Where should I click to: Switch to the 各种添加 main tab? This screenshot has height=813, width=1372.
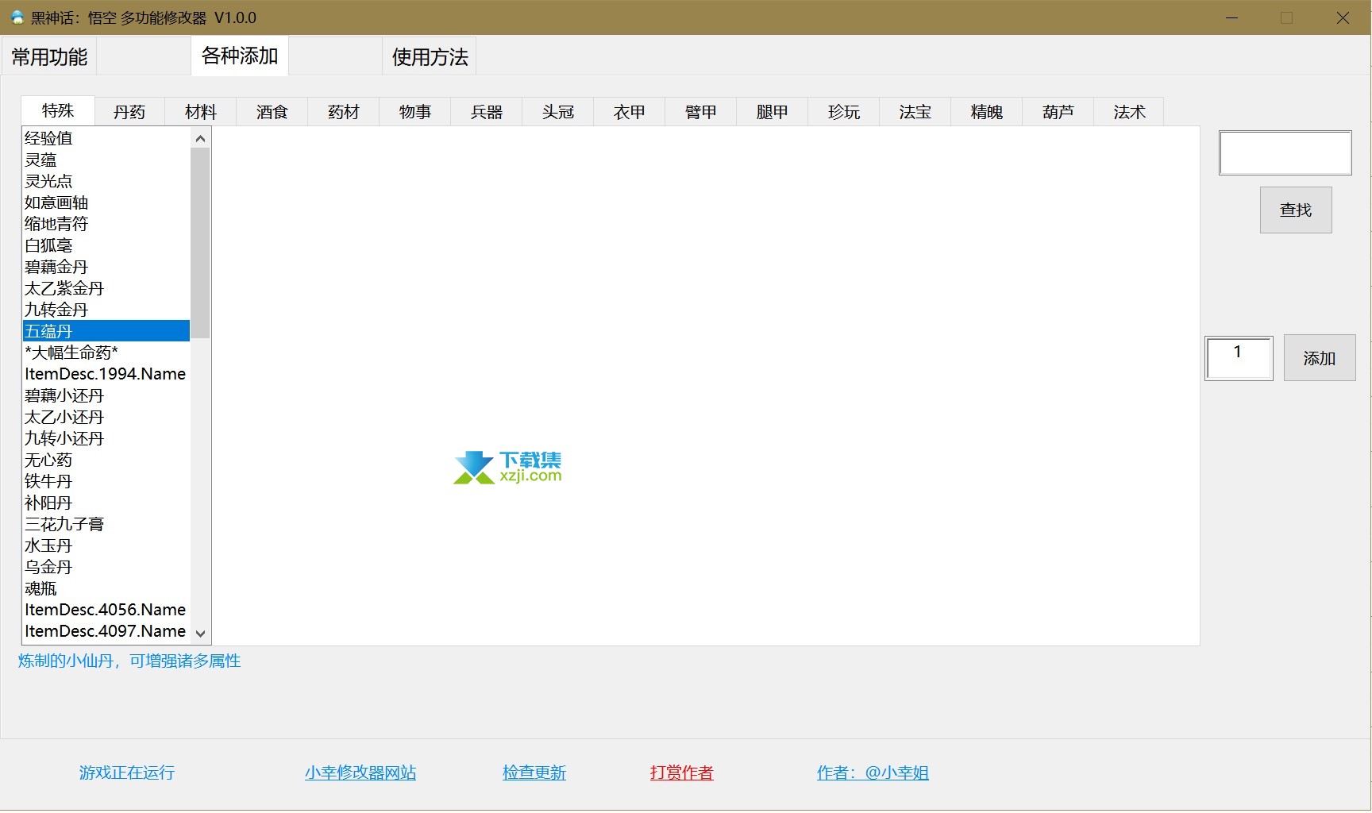click(x=240, y=56)
